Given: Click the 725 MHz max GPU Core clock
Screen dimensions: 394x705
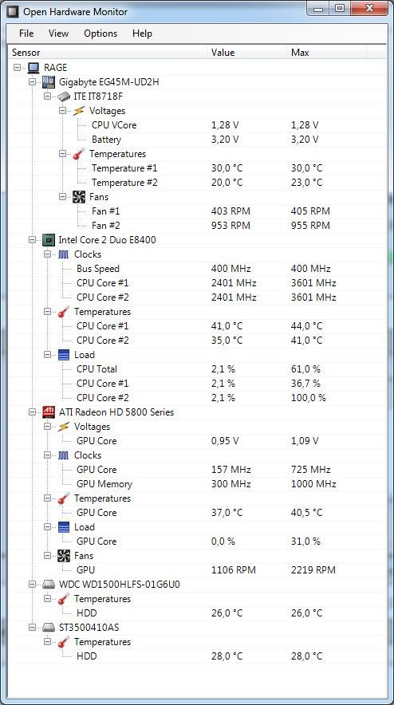Looking at the screenshot, I should tap(311, 470).
